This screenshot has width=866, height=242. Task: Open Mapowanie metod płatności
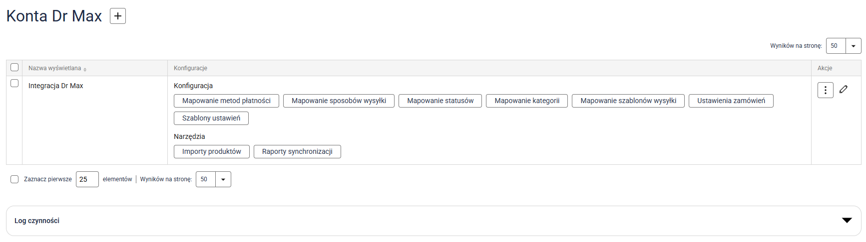pyautogui.click(x=226, y=101)
